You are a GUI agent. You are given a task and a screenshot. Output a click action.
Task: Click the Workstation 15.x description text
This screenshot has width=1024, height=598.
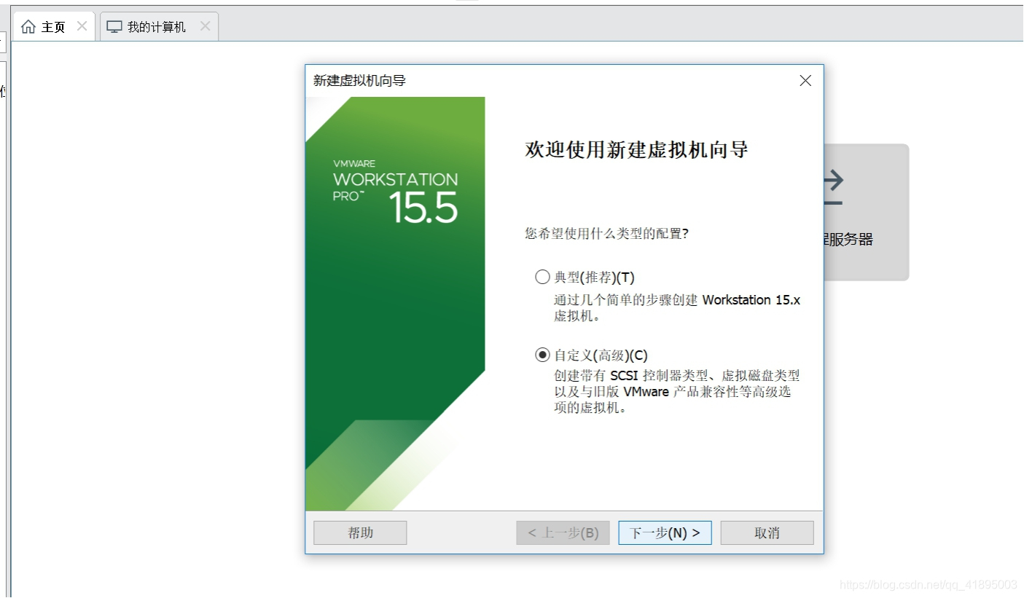click(x=677, y=308)
